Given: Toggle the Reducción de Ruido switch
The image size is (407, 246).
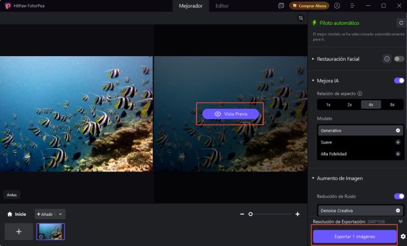Looking at the screenshot, I should pos(399,196).
